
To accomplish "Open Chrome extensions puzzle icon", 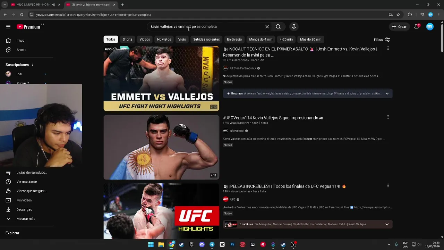I will coord(410,15).
